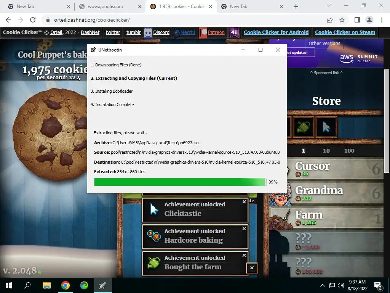390x293 pixels.
Task: Open the Chrome profile avatar
Action: tap(369, 20)
